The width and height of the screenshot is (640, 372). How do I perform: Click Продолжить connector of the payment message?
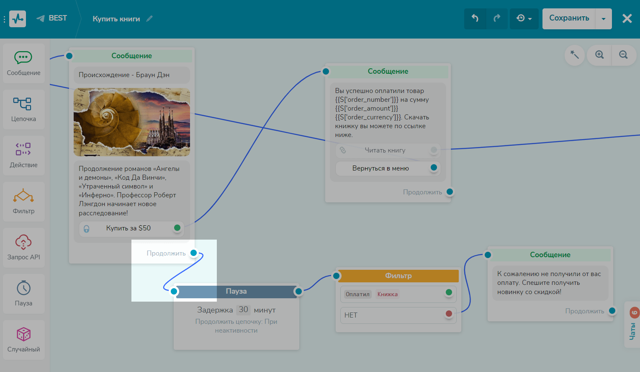tap(450, 192)
